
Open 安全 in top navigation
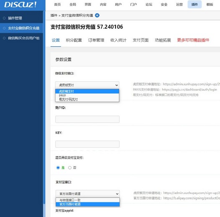164,5
